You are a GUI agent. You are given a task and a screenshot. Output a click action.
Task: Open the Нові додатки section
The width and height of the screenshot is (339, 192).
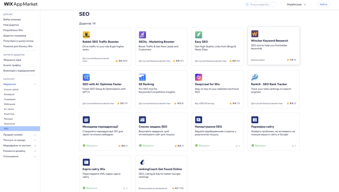click(11, 25)
